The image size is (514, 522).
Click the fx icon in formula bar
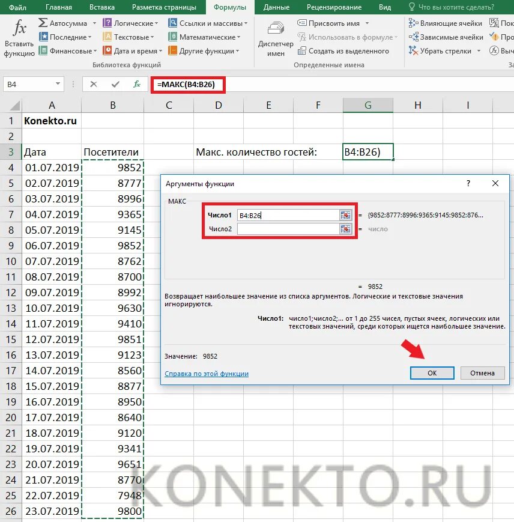137,84
